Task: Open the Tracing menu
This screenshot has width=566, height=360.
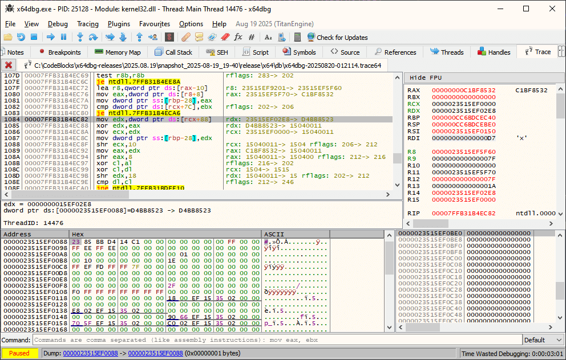Action: point(88,24)
